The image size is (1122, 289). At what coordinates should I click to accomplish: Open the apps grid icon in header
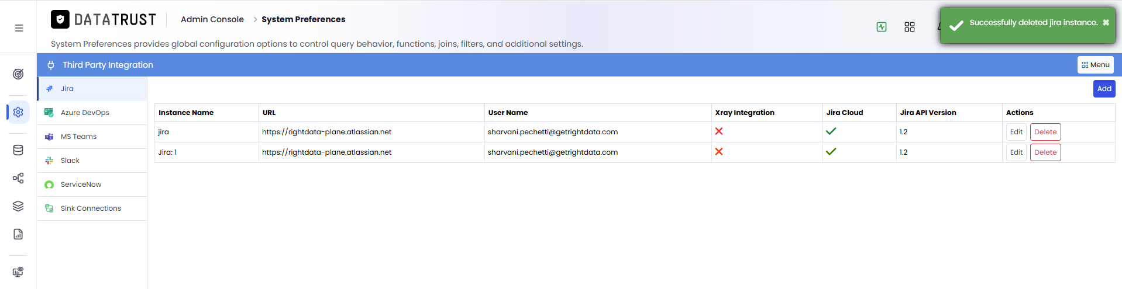click(910, 27)
